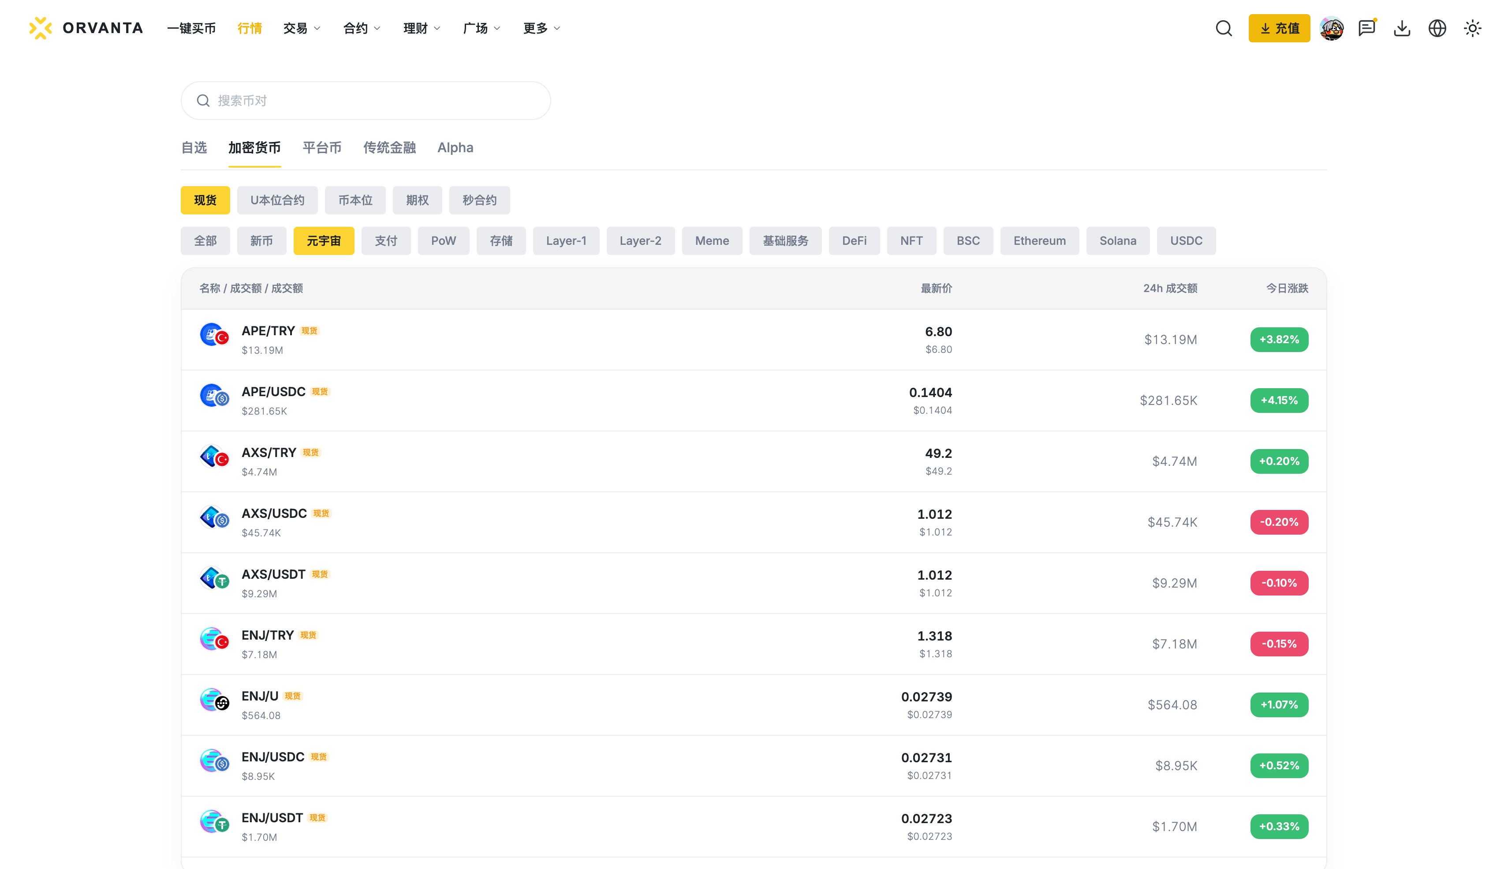Click the +1.07% badge for ENJ/U

pyautogui.click(x=1279, y=705)
